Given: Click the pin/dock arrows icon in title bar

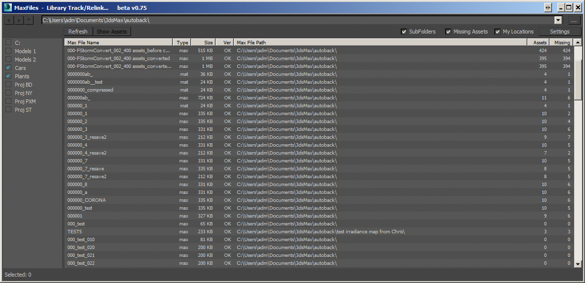Looking at the screenshot, I should tap(548, 7).
